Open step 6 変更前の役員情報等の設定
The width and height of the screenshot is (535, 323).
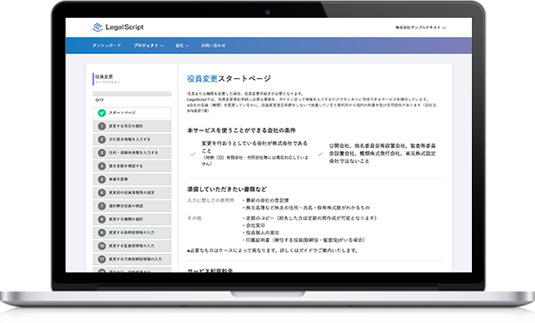point(132,193)
